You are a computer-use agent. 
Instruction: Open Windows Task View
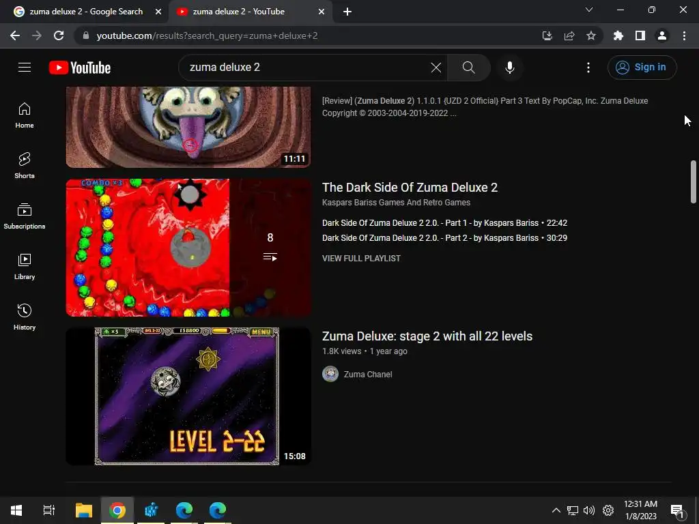[48, 510]
